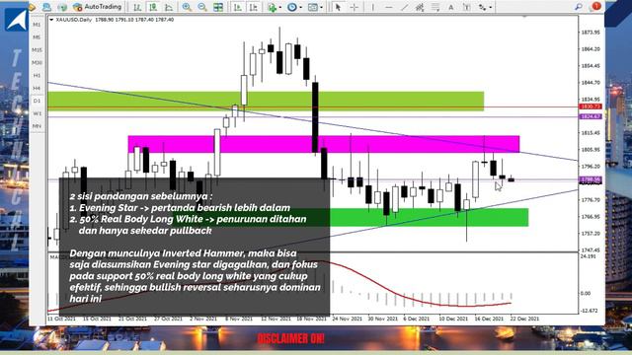632x355 pixels.
Task: Switch chart to candlesticks mode
Action: [153, 7]
